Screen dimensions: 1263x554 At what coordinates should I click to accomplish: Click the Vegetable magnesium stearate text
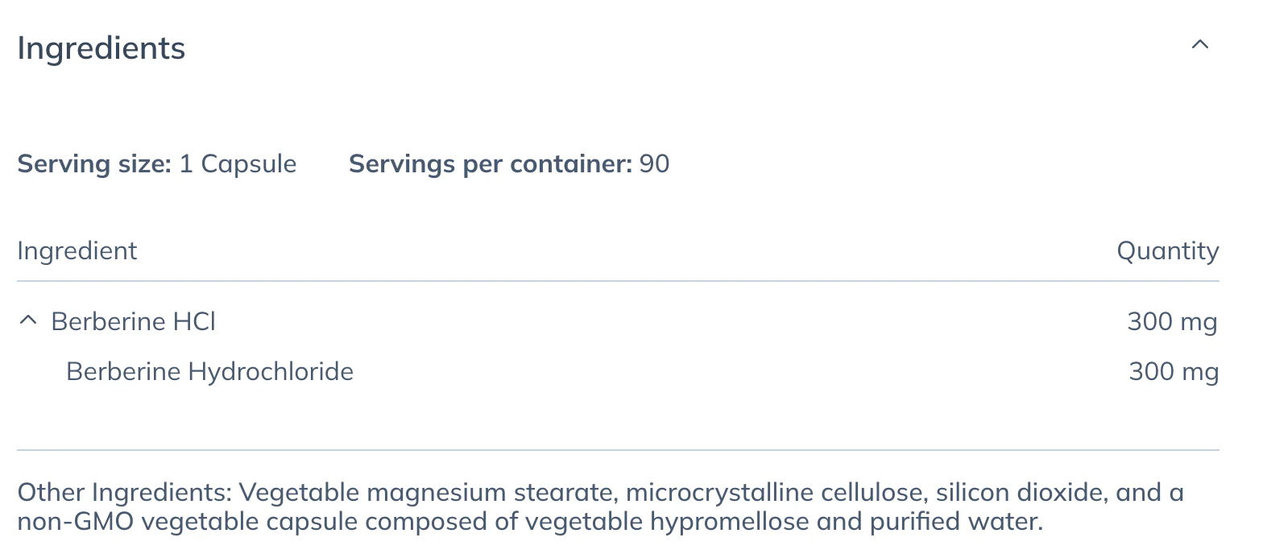coord(429,492)
